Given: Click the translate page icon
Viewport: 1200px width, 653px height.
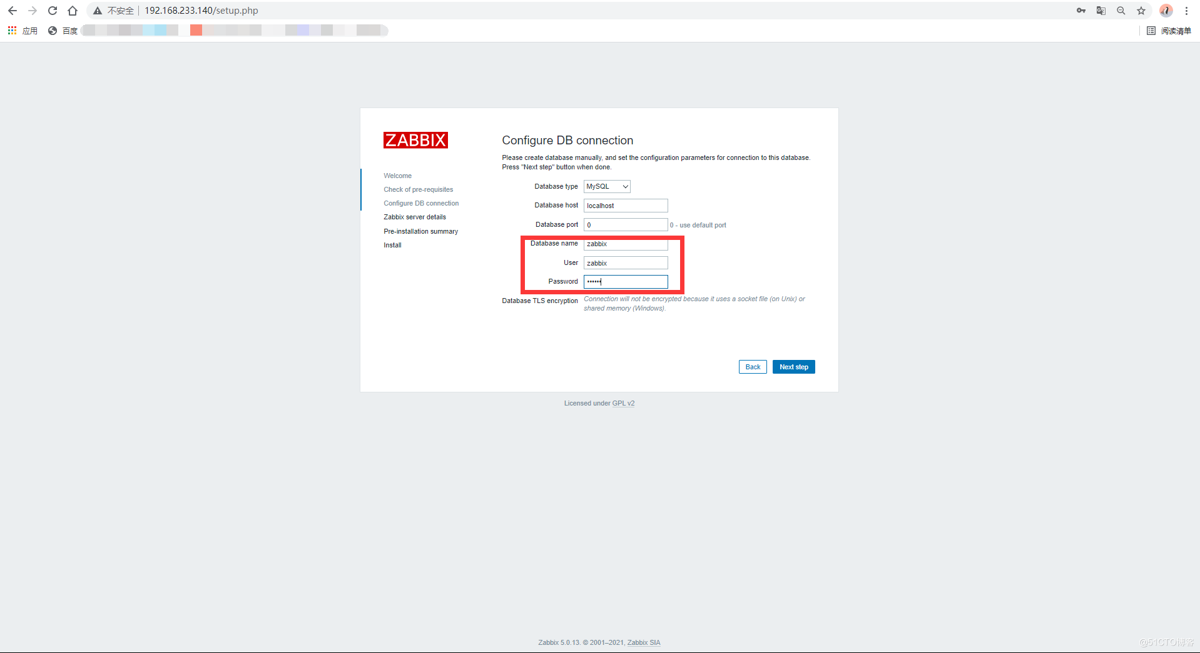Looking at the screenshot, I should (x=1101, y=11).
